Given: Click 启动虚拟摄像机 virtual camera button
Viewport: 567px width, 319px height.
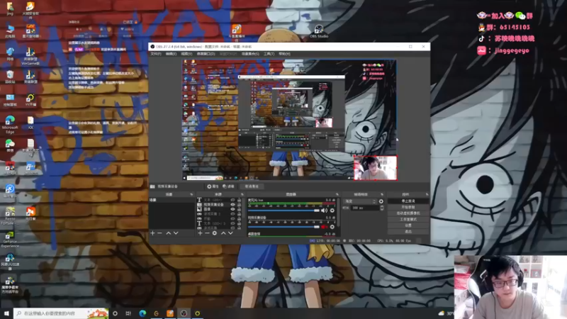Looking at the screenshot, I should 408,213.
